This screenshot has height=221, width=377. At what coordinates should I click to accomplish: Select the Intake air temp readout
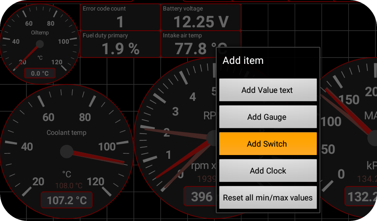[201, 44]
